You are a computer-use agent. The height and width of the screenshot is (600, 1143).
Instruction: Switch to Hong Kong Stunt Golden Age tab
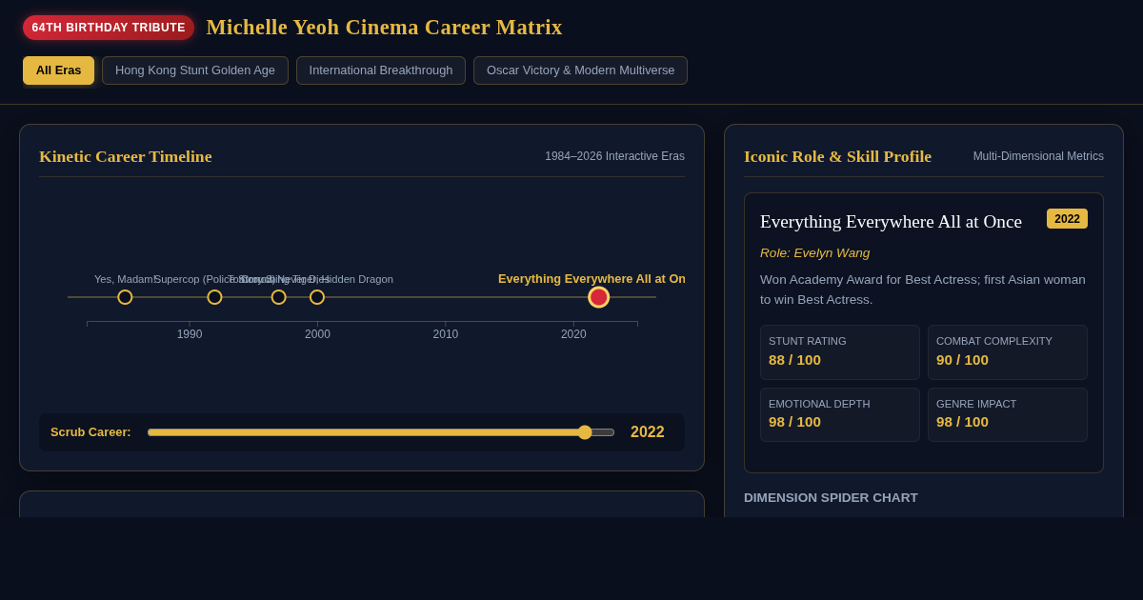tap(195, 70)
